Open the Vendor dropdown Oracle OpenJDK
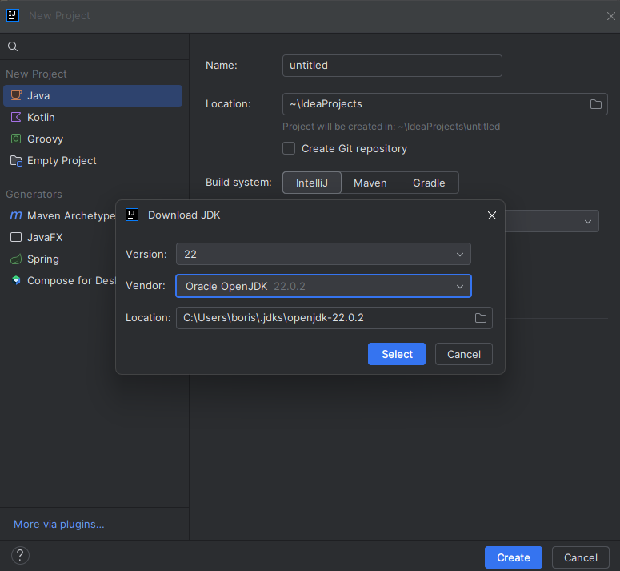The image size is (620, 571). 323,286
